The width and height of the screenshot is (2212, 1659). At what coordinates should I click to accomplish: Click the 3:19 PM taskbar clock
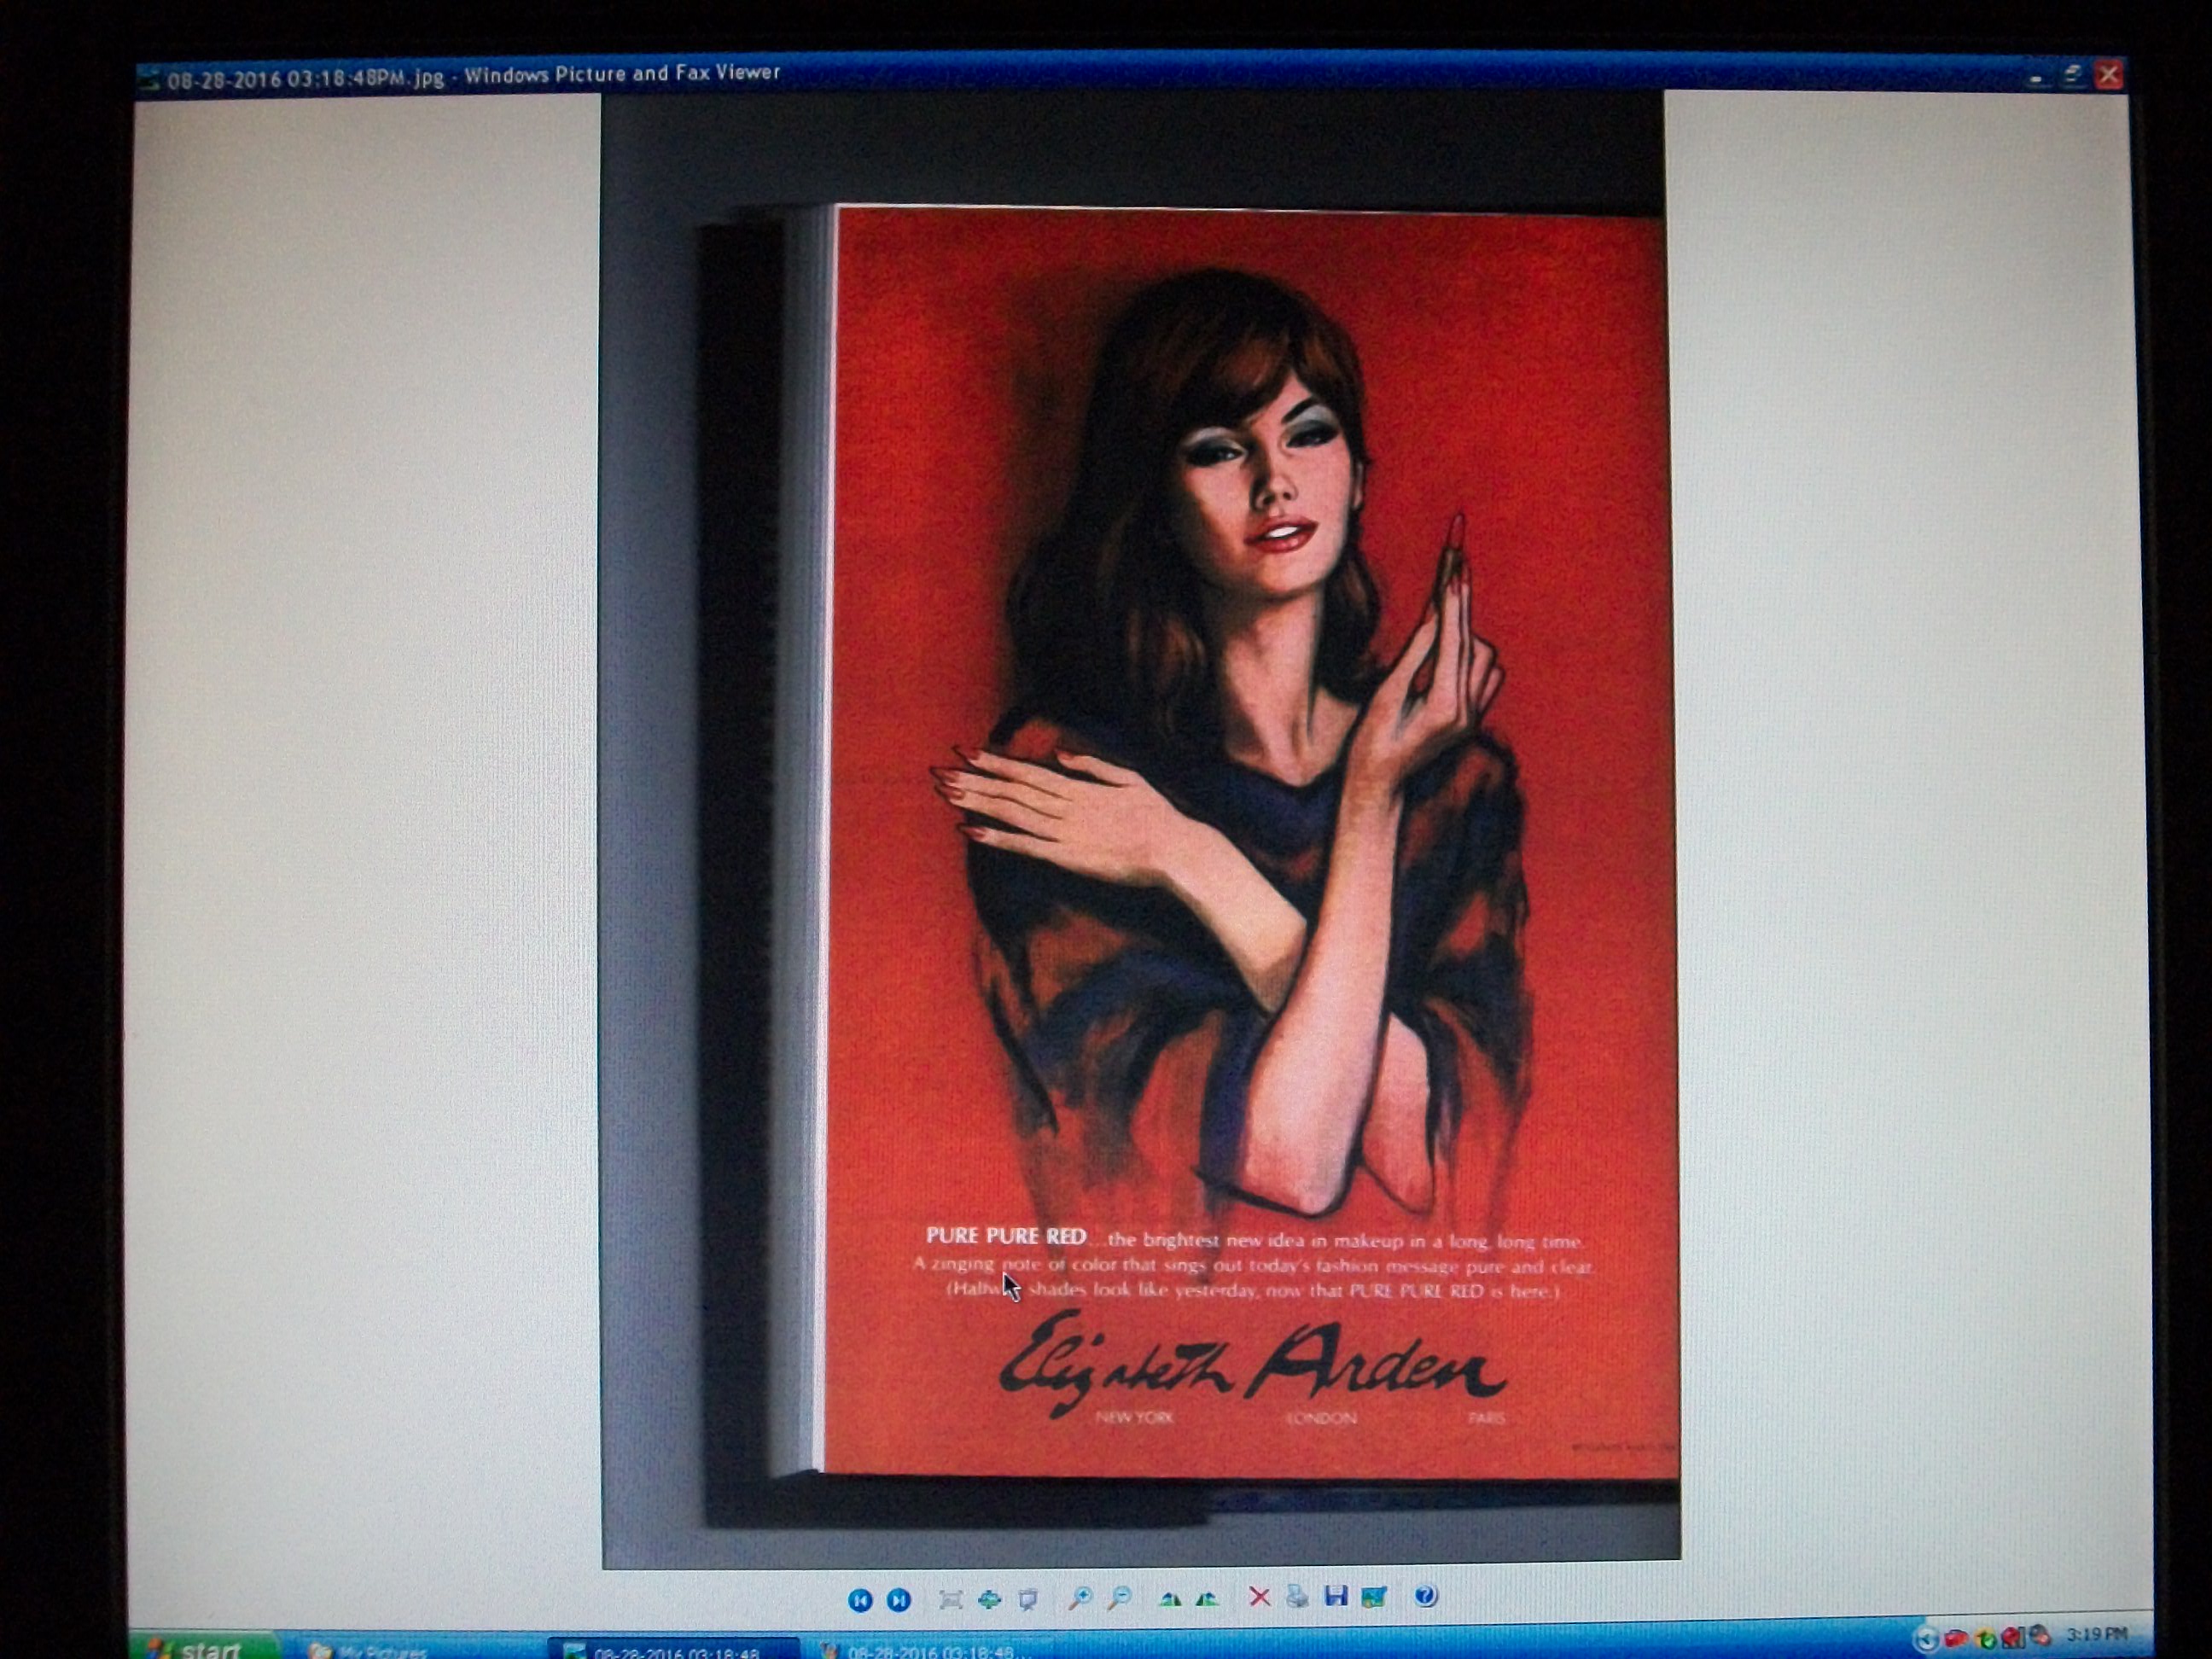click(x=2098, y=1634)
